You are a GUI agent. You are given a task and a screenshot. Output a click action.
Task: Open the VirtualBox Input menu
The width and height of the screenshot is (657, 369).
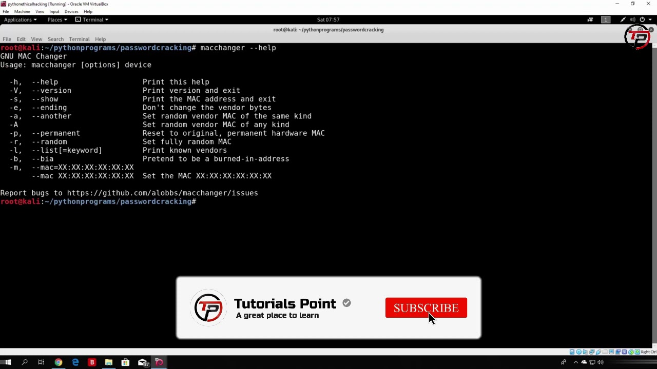[54, 11]
